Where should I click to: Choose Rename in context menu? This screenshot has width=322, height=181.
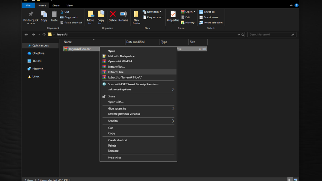click(x=138, y=151)
